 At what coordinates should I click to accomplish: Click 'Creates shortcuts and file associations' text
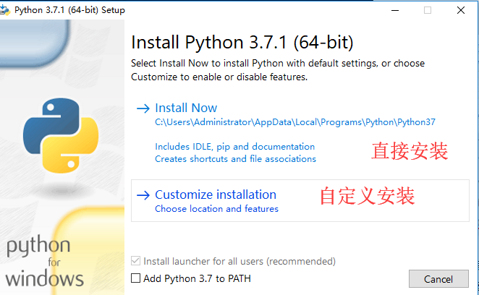pyautogui.click(x=236, y=159)
